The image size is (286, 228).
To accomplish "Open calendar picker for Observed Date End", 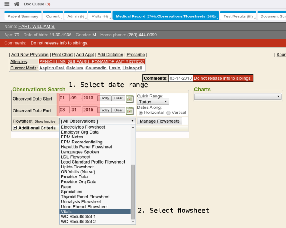I will coord(130,111).
